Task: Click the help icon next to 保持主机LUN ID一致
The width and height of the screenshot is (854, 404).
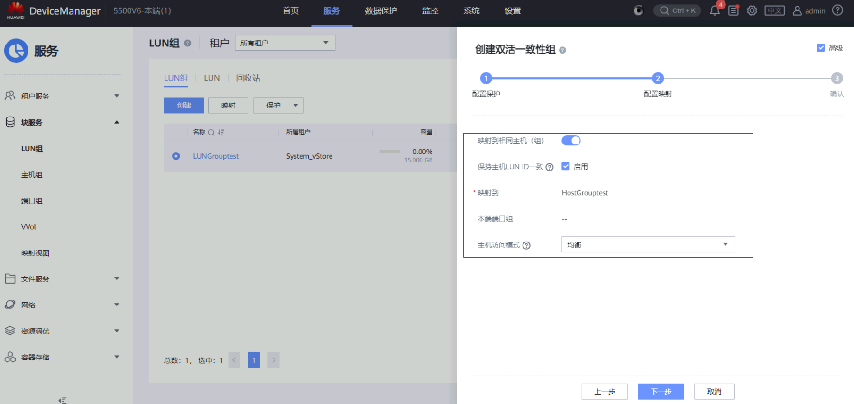Action: click(550, 167)
